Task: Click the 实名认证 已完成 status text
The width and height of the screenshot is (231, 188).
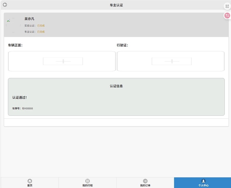Action: [x=41, y=26]
